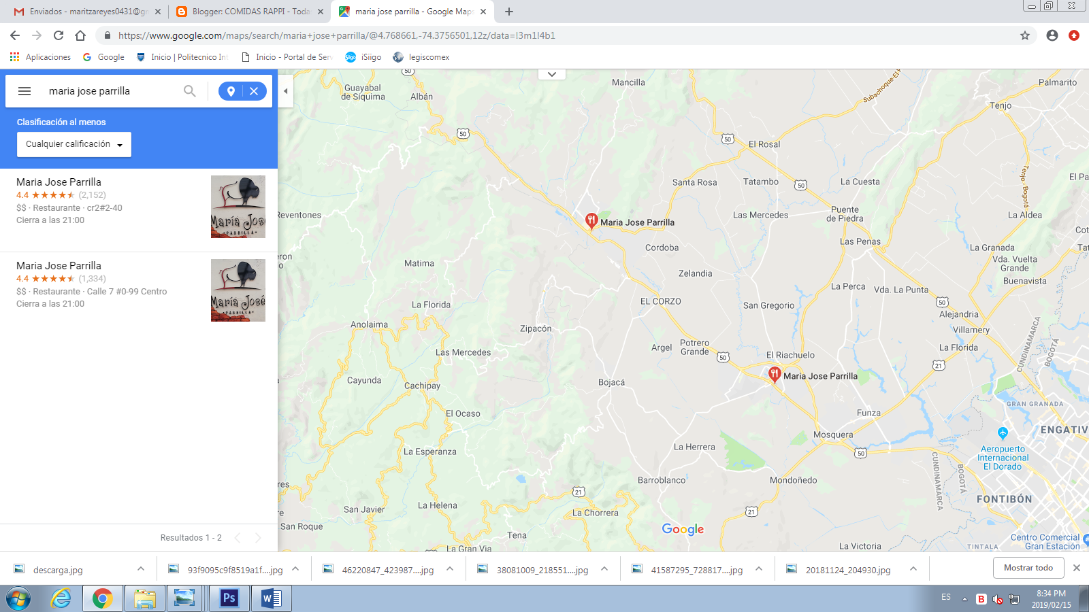Image resolution: width=1089 pixels, height=612 pixels.
Task: Open the Google bookmark
Action: 103,57
